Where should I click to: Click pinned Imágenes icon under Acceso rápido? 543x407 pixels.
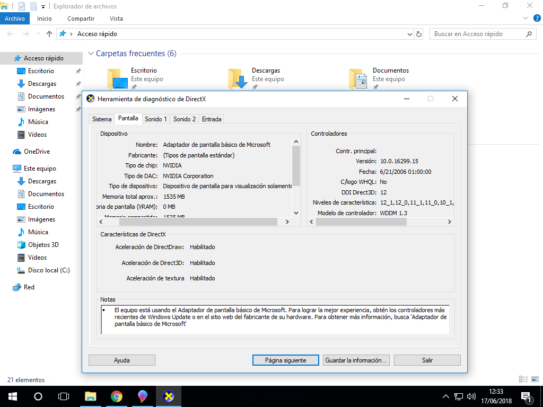point(21,109)
